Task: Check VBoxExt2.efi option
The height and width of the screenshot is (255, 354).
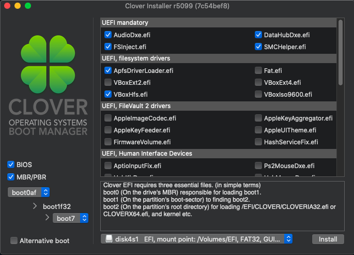Action: (108, 82)
